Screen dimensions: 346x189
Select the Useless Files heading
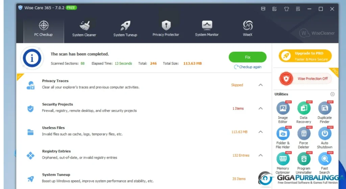[53, 127]
